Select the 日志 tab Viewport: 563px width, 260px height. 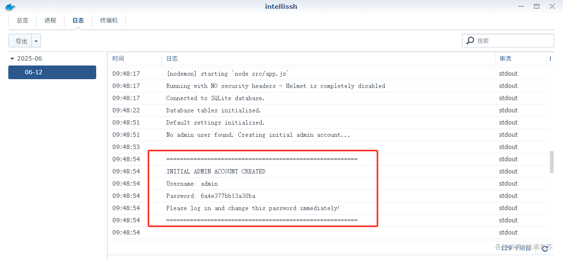78,21
